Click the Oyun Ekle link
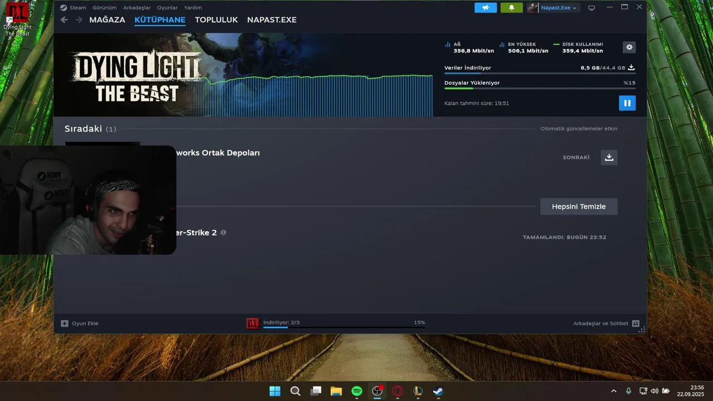Viewport: 713px width, 401px height. coord(85,323)
